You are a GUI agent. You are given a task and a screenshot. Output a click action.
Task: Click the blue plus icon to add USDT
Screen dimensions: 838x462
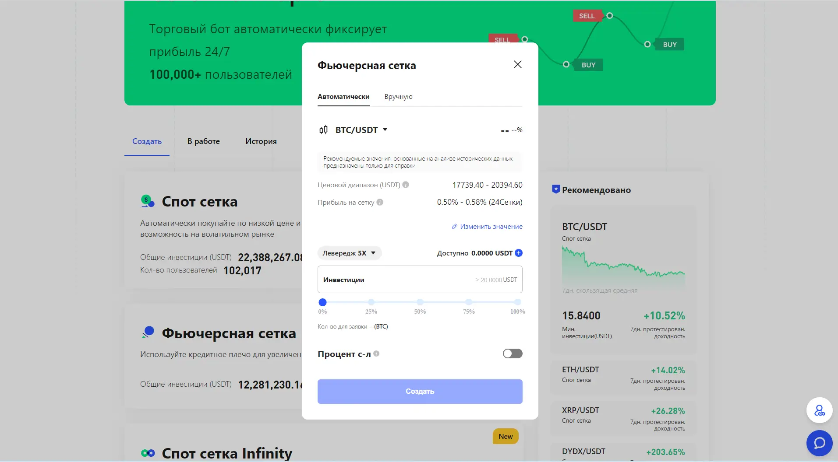point(519,253)
